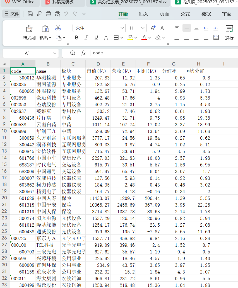Select row 20 header
Image resolution: width=238 pixels, height=288 pixels.
coord(4,198)
